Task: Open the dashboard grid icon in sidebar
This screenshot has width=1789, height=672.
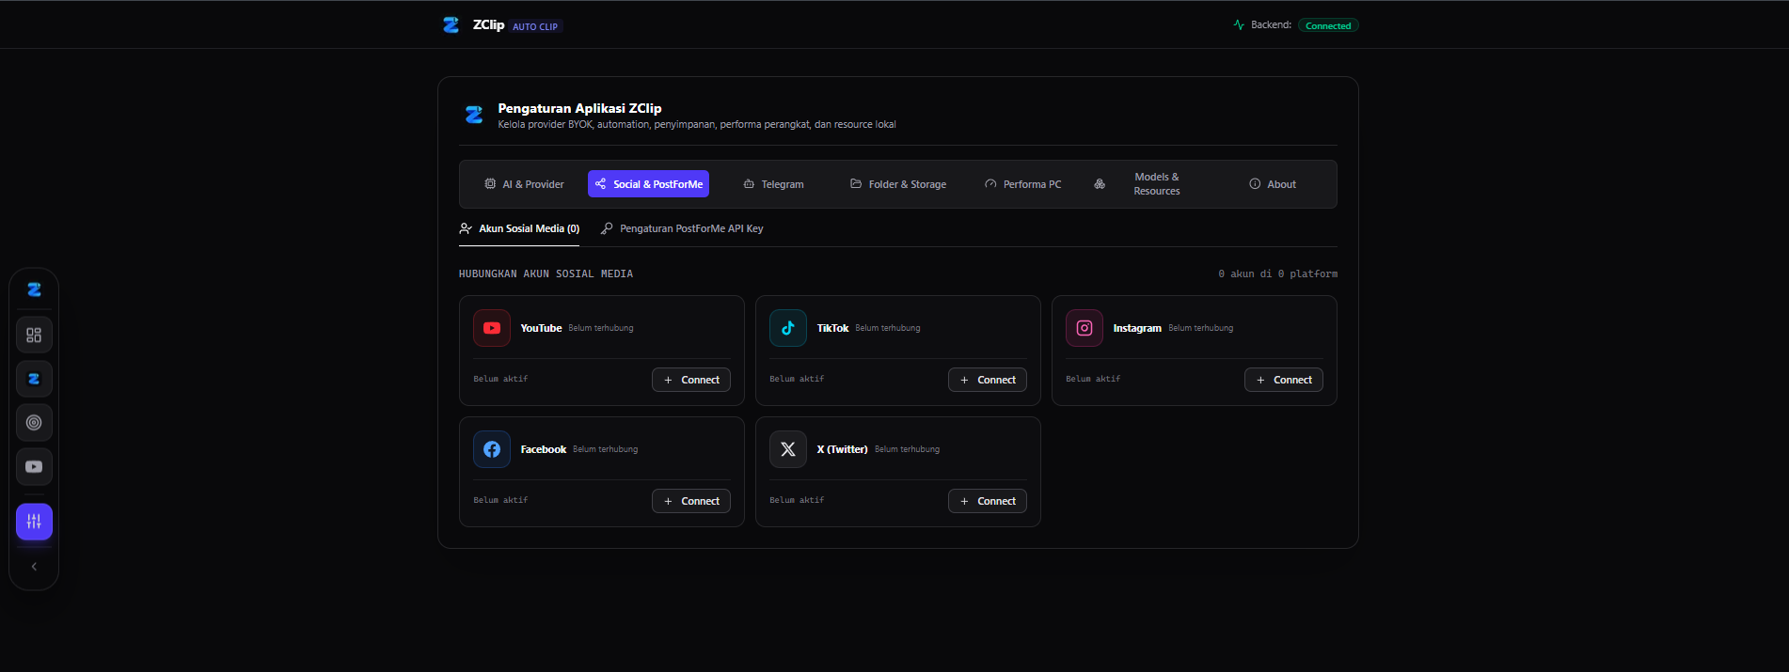Action: pos(34,335)
